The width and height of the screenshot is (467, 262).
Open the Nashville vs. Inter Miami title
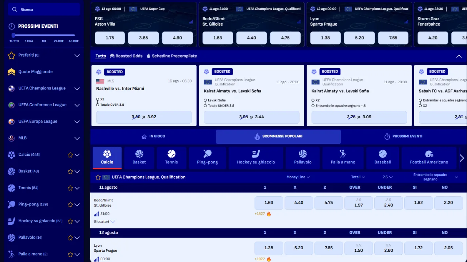[120, 89]
